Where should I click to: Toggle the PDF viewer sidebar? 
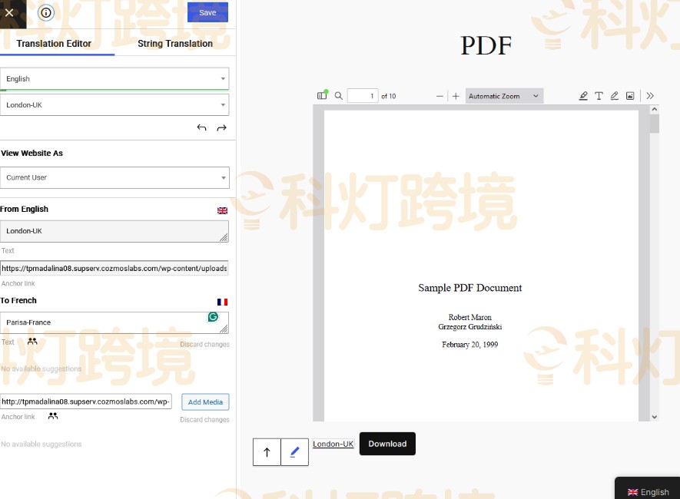pyautogui.click(x=322, y=96)
